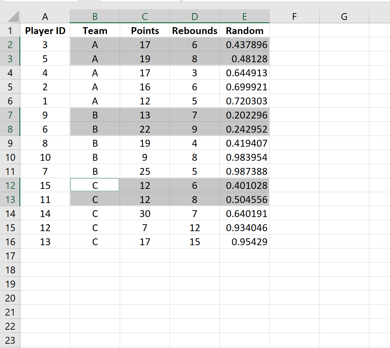Screen dimensions: 390x348
Task: Select column B header
Action: (95, 17)
